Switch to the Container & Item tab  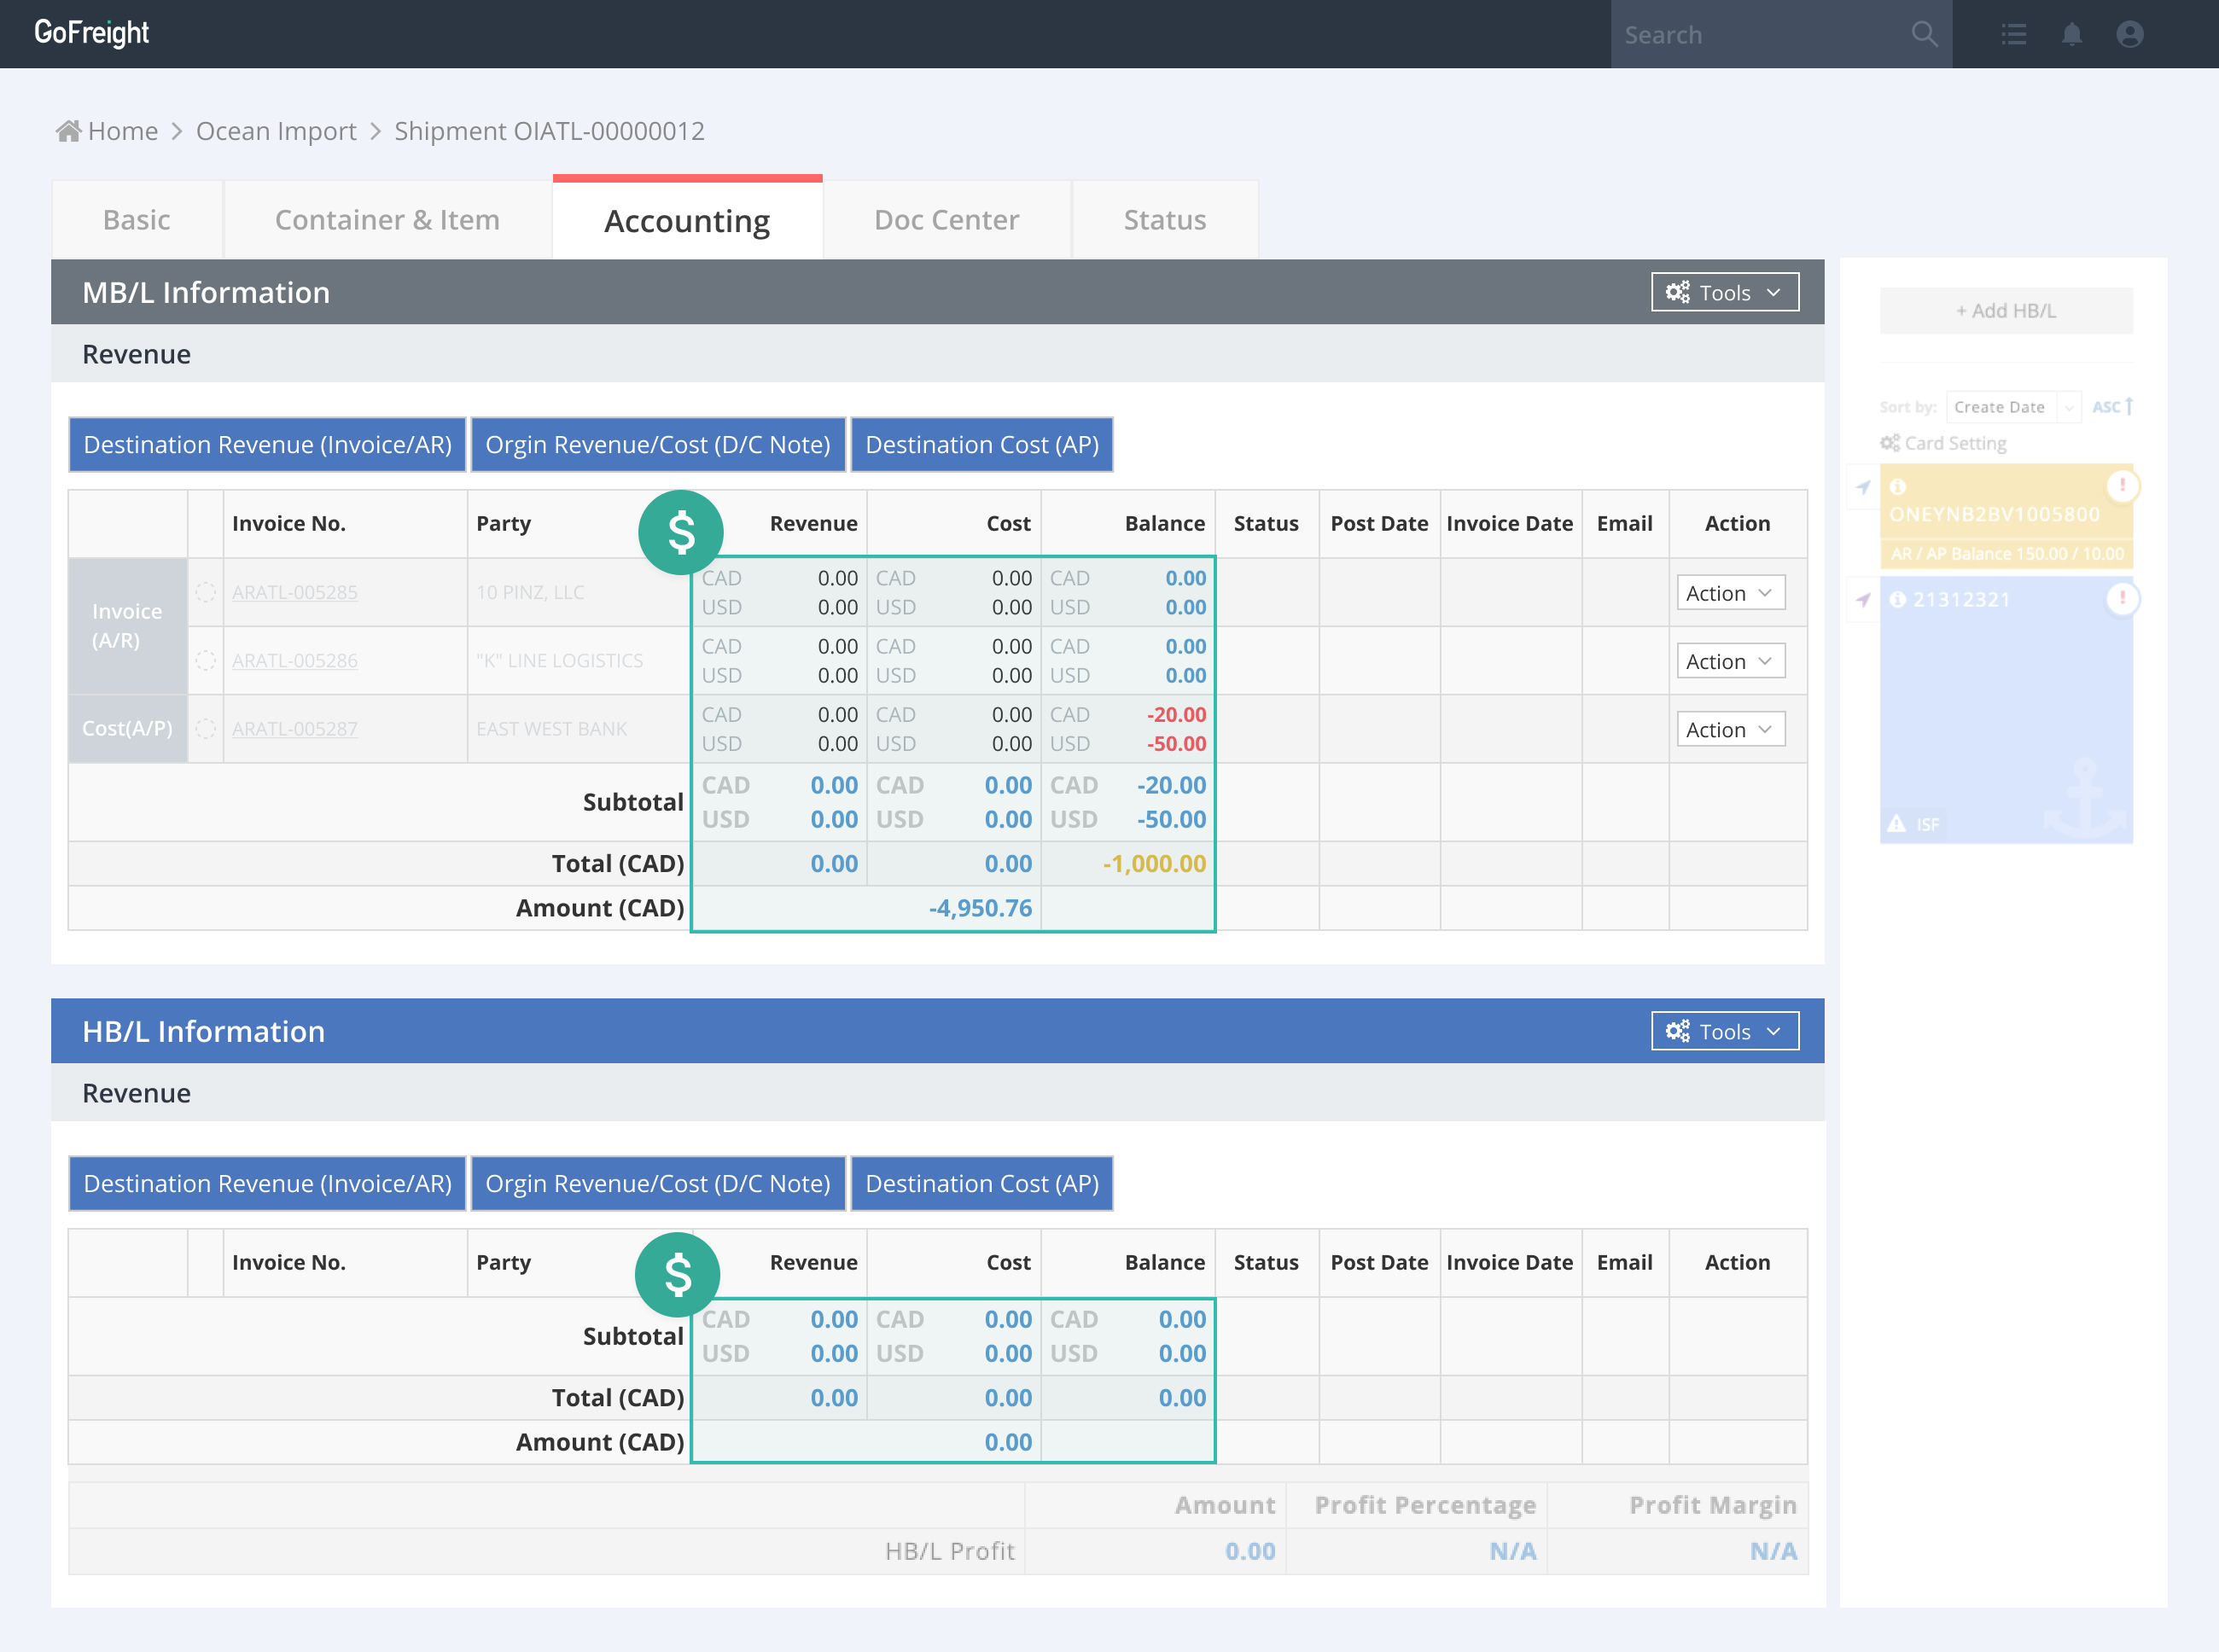point(387,220)
